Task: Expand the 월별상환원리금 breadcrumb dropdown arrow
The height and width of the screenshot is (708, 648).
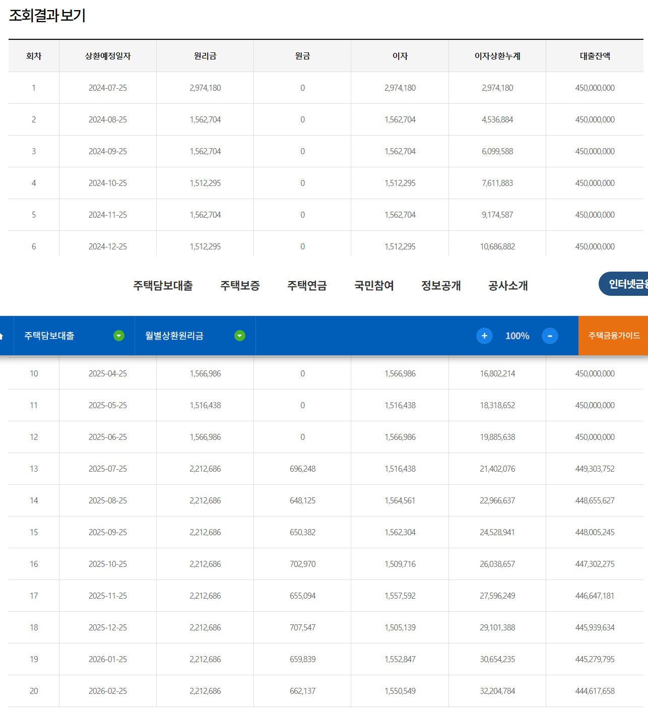Action: (x=240, y=336)
